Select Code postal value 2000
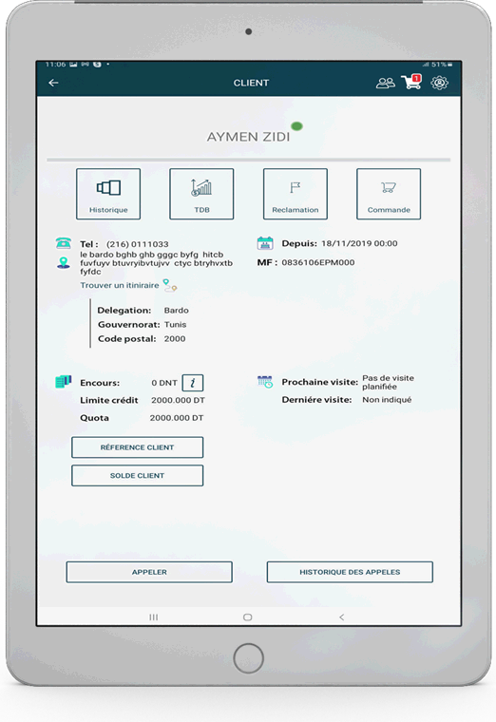Screen dimensions: 496x722 point(175,339)
